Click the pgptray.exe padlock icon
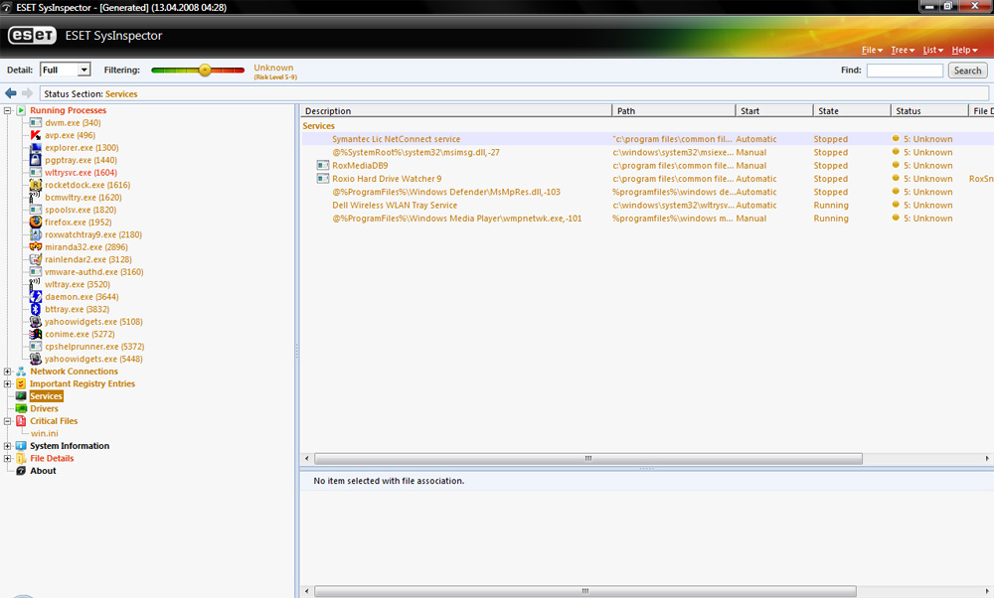 click(x=36, y=160)
